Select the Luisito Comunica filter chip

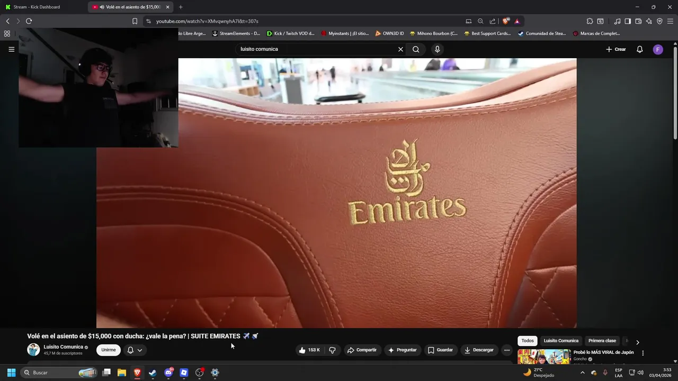(x=561, y=341)
